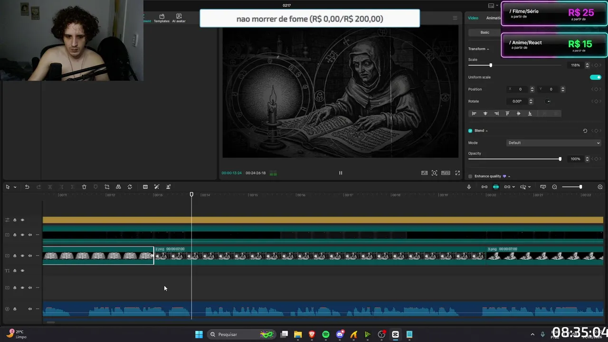The height and width of the screenshot is (342, 608).
Task: Open the audio track more options
Action: click(38, 309)
